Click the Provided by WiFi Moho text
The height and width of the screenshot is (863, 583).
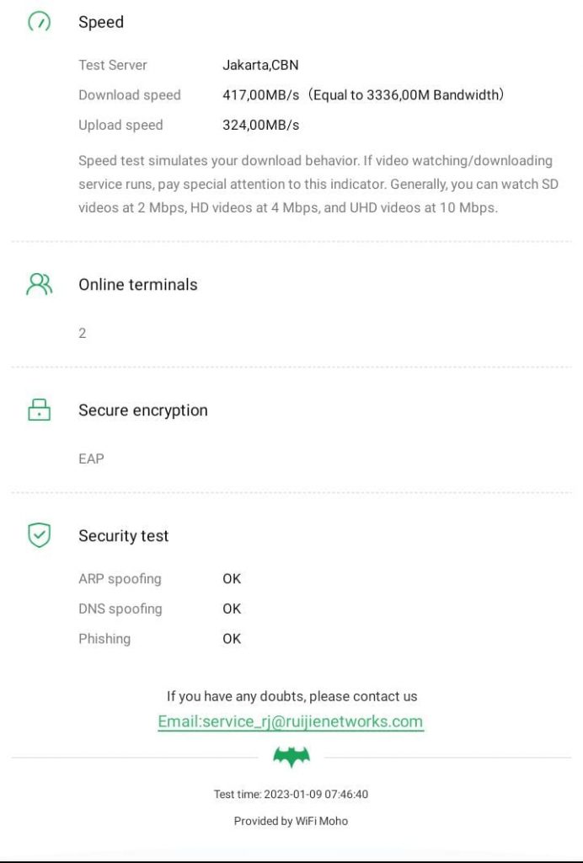click(291, 821)
